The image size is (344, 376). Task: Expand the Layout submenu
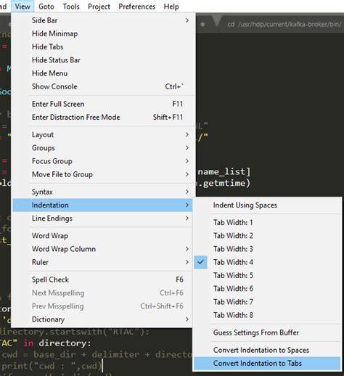pos(103,135)
